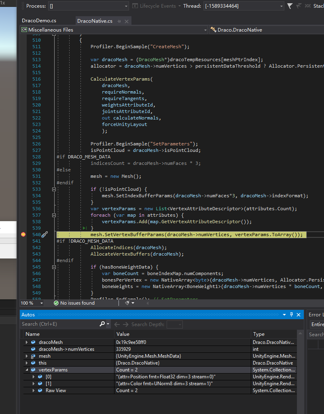Screen dimensions: 324x414
Task: Collapse the code block at line 533
Action: (54, 189)
